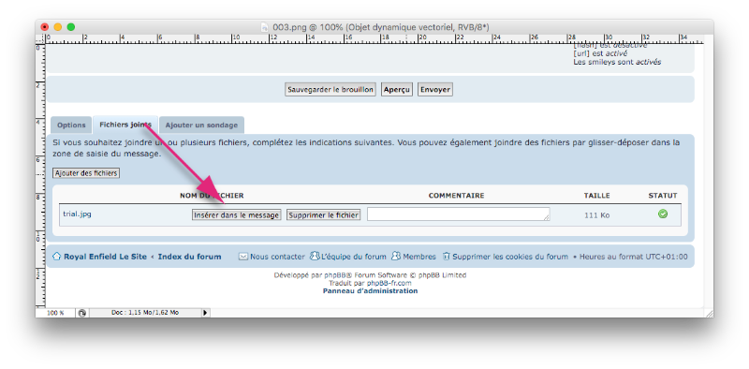This screenshot has width=749, height=369.
Task: Go to the Membres link
Action: tap(419, 257)
